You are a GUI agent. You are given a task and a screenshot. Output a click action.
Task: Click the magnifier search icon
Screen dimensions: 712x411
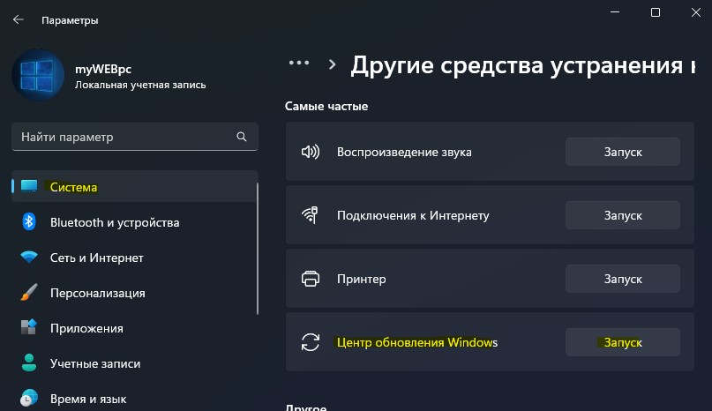pyautogui.click(x=242, y=137)
